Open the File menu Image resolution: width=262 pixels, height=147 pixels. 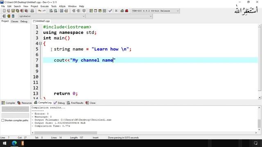click(x=3, y=7)
